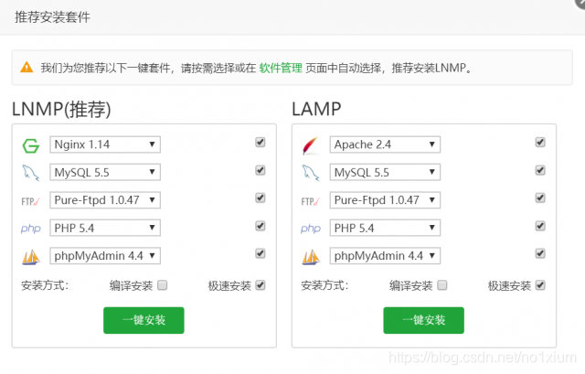Click the orange warning triangle icon
585x374 pixels.
click(x=27, y=67)
